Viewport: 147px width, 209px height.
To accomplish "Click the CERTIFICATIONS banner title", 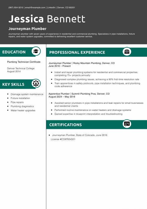I will [x=66, y=125].
